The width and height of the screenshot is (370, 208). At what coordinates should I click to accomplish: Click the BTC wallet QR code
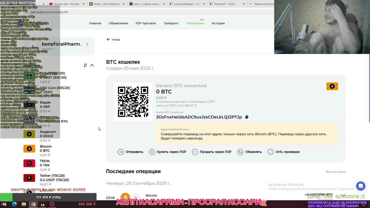click(x=133, y=101)
